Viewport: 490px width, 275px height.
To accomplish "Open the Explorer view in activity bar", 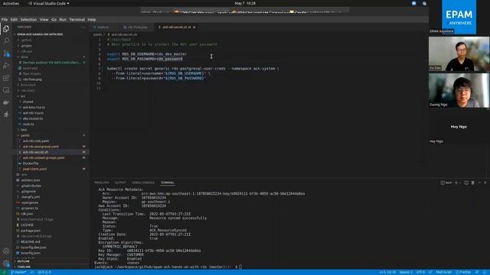I will pyautogui.click(x=6, y=29).
